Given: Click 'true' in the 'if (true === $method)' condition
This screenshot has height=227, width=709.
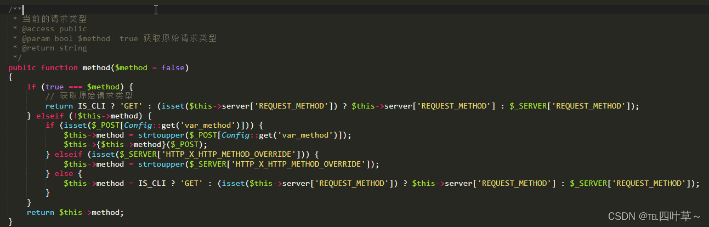Looking at the screenshot, I should [54, 87].
